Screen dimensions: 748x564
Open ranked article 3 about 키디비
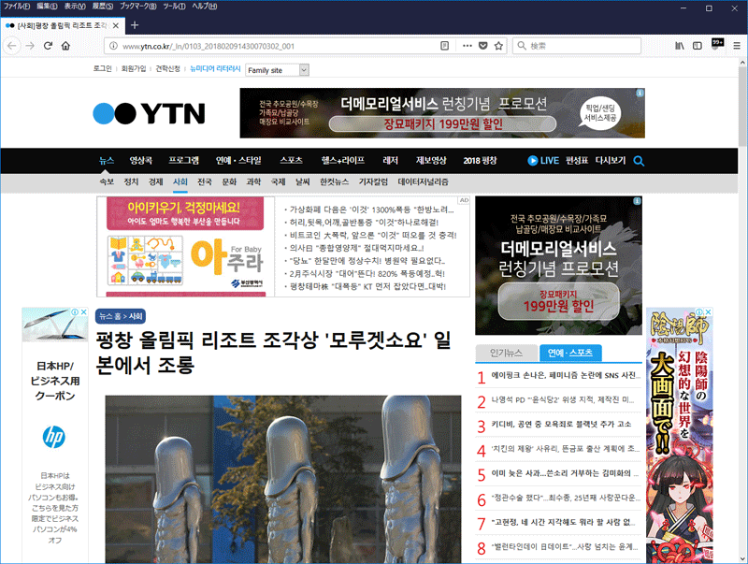(x=561, y=425)
